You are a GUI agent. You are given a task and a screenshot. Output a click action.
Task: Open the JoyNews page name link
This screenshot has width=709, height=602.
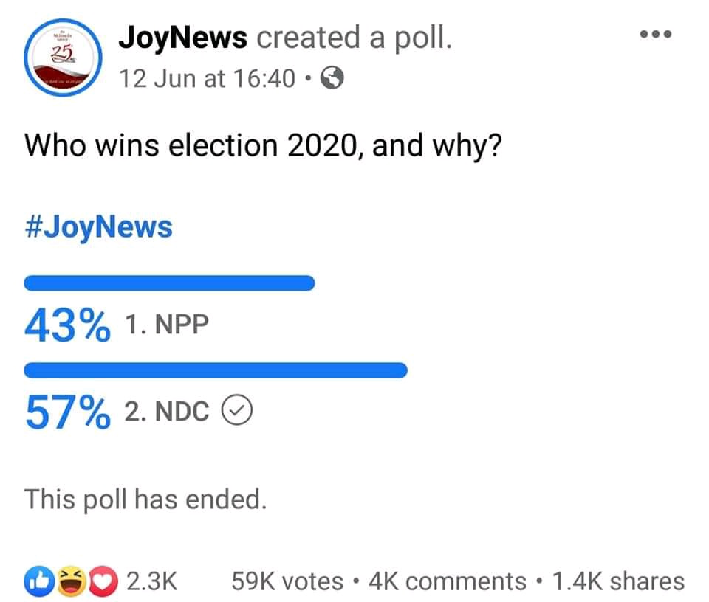coord(182,37)
